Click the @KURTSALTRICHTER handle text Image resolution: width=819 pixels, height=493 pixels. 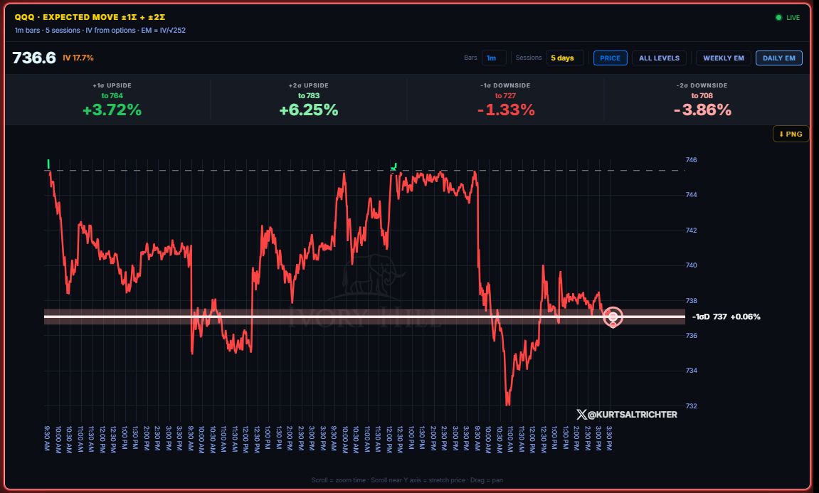click(633, 415)
